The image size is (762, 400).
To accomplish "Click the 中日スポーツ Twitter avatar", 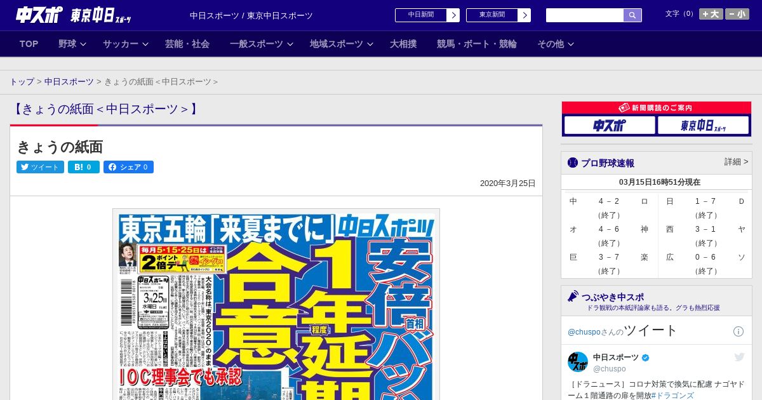I will pos(578,362).
